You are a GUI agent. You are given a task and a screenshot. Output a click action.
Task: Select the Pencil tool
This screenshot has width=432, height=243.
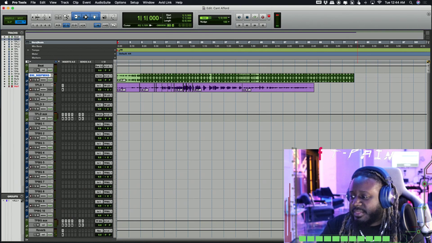113,17
